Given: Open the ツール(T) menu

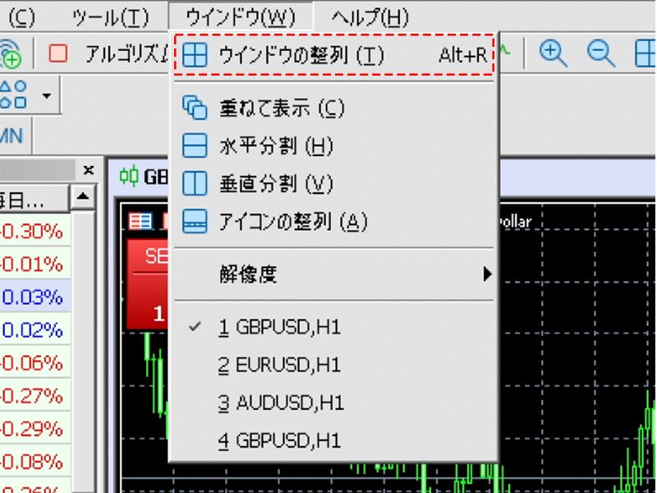Looking at the screenshot, I should click(x=110, y=17).
